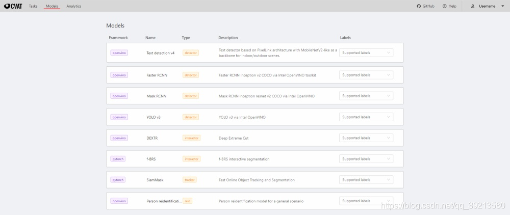The height and width of the screenshot is (215, 510).
Task: Click the openvino tag on DEXTR row
Action: (x=119, y=138)
